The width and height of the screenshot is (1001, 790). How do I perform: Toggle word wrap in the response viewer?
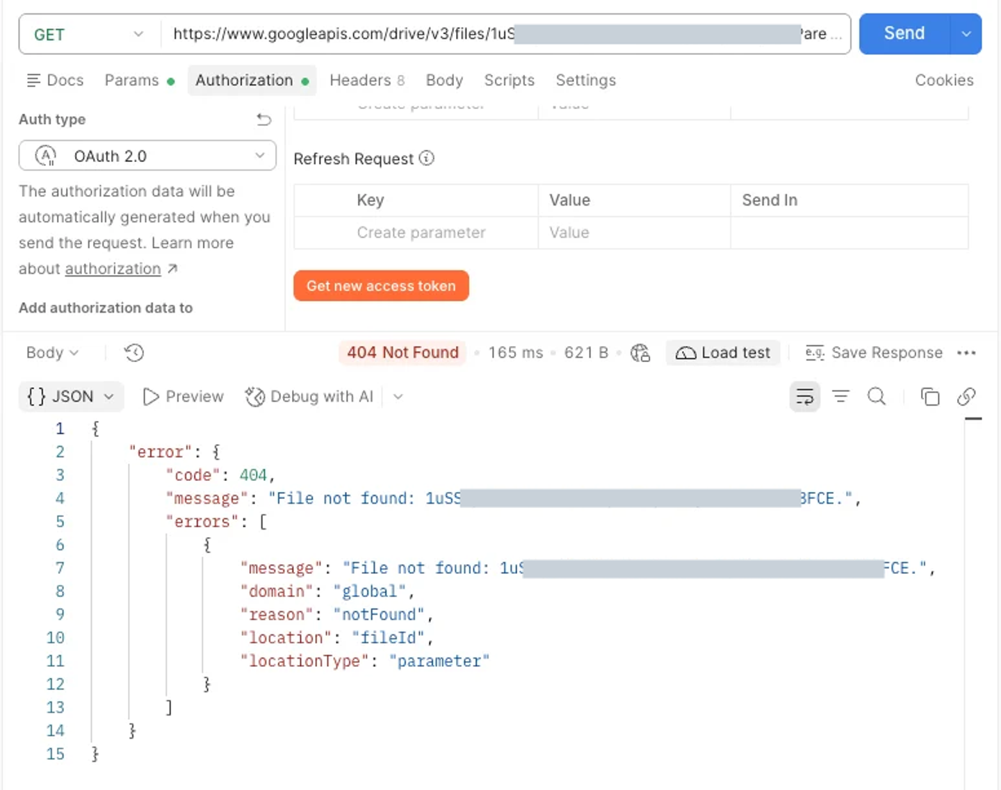(x=805, y=397)
